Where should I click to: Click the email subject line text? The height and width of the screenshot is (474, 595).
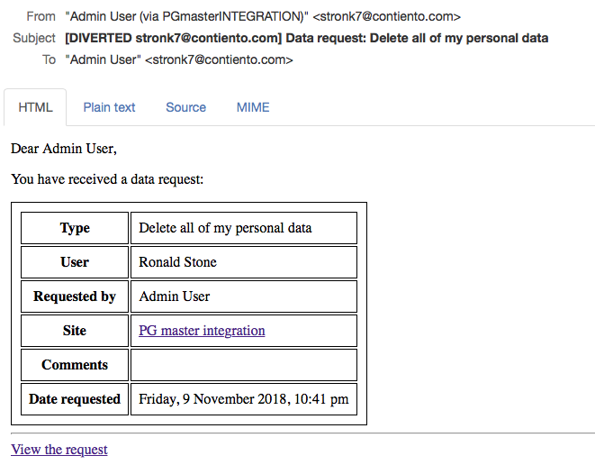point(307,39)
